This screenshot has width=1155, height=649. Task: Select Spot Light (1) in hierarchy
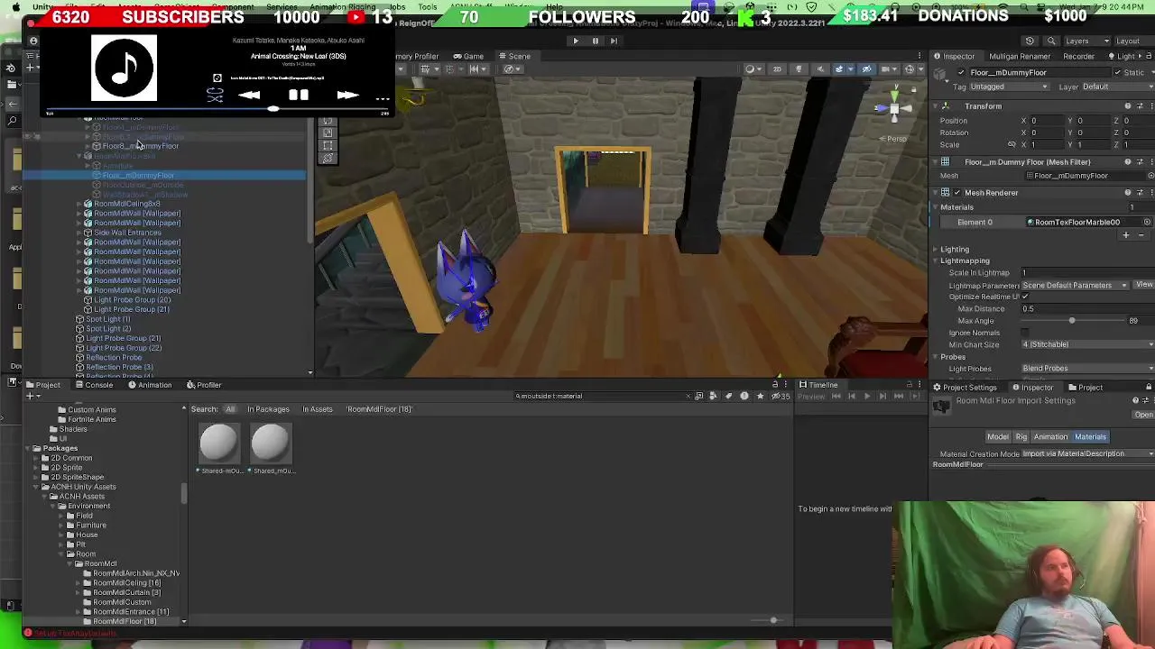[107, 319]
